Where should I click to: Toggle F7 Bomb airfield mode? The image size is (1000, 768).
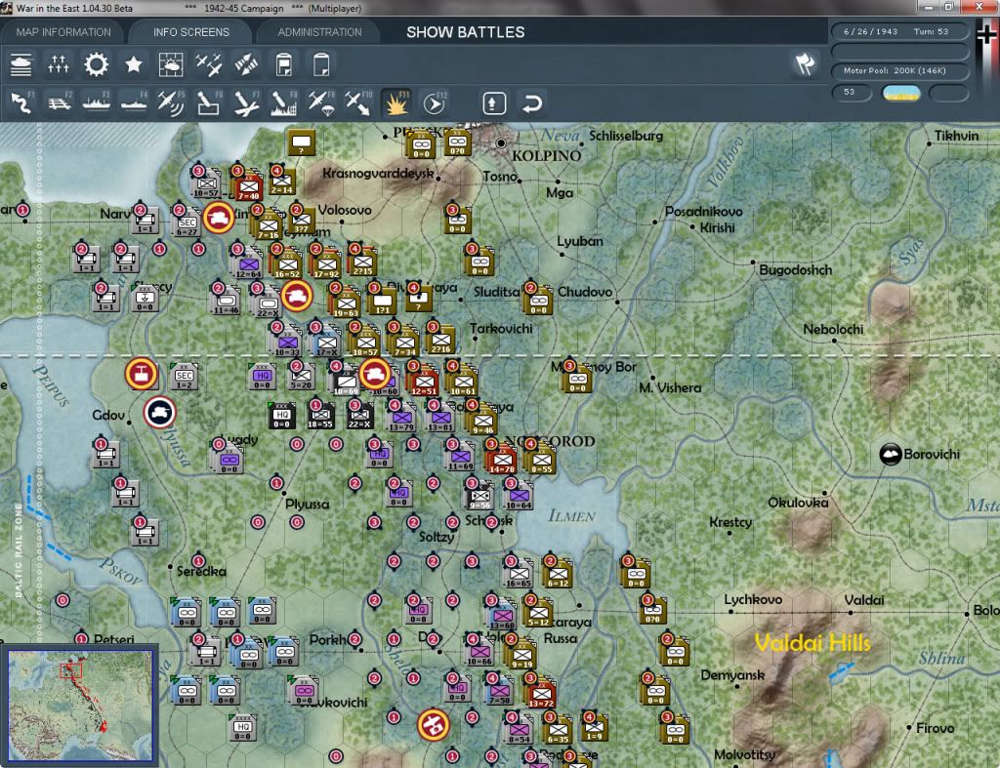point(246,103)
